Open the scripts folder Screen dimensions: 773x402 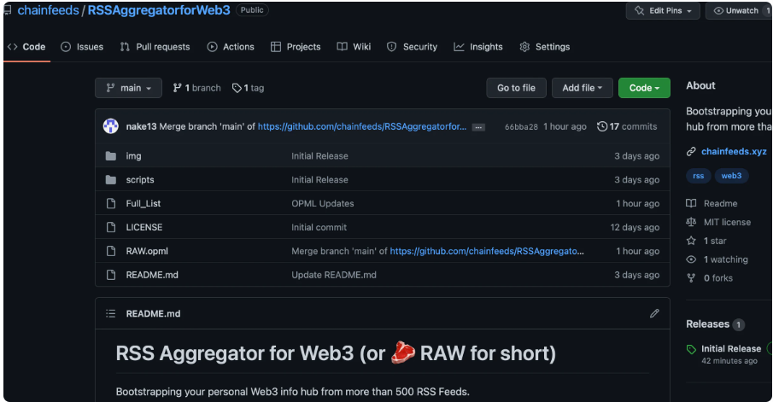pos(140,180)
